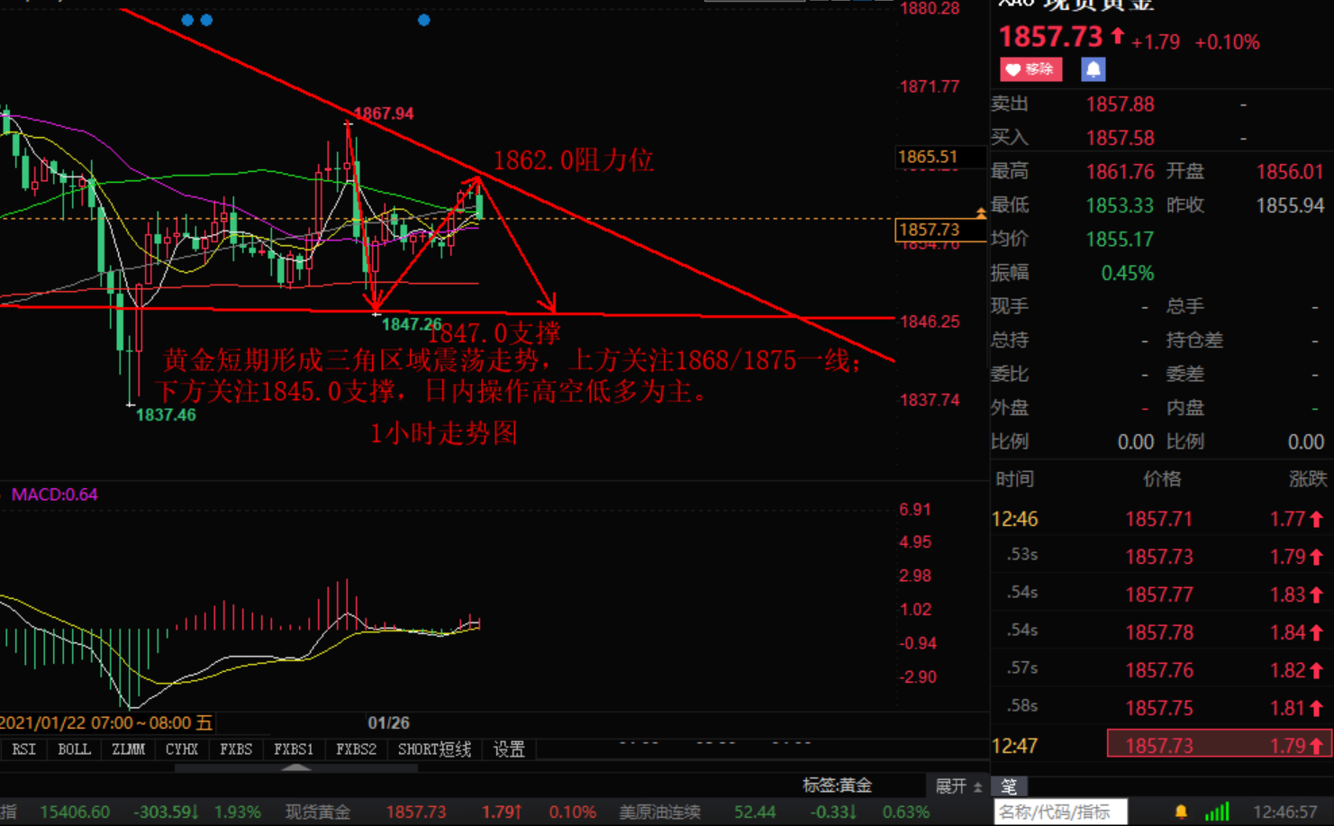Click the indicator tabs horizontal scrollbar
The width and height of the screenshot is (1334, 826).
point(296,768)
